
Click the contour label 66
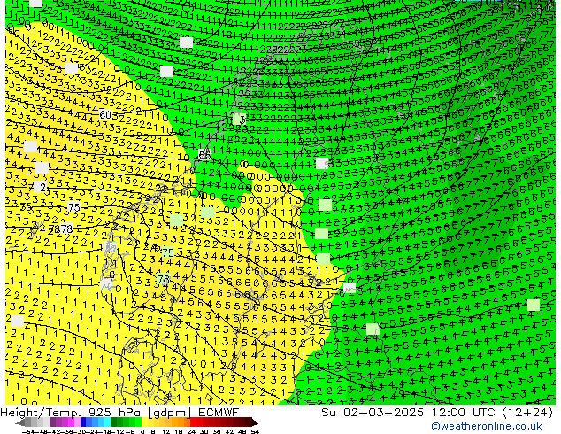tap(204, 155)
